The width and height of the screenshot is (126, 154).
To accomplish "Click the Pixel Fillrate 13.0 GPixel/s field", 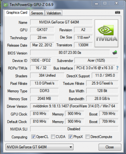I will [x=44, y=83].
